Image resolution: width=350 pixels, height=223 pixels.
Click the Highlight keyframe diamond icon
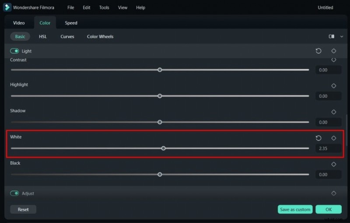pos(334,86)
